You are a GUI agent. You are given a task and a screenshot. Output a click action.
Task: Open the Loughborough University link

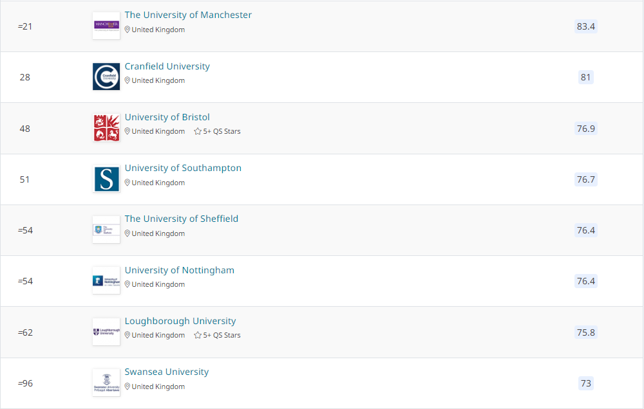(180, 321)
